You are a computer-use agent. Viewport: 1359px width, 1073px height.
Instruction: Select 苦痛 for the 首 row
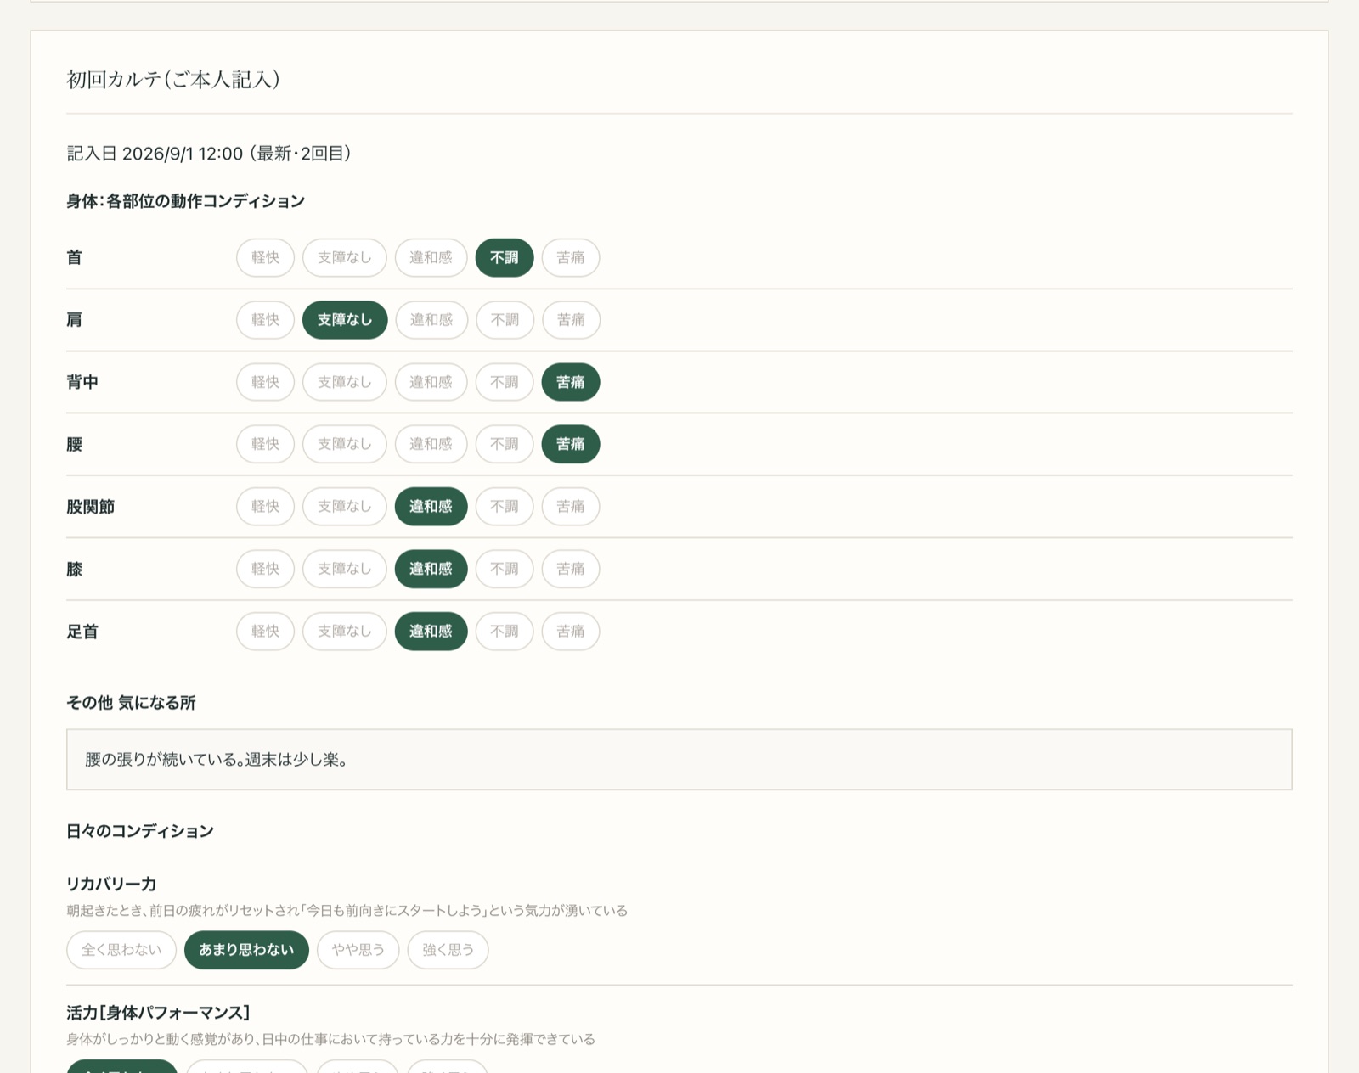[571, 257]
